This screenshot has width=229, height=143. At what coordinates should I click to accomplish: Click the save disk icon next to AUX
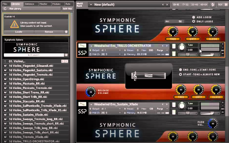point(226,5)
